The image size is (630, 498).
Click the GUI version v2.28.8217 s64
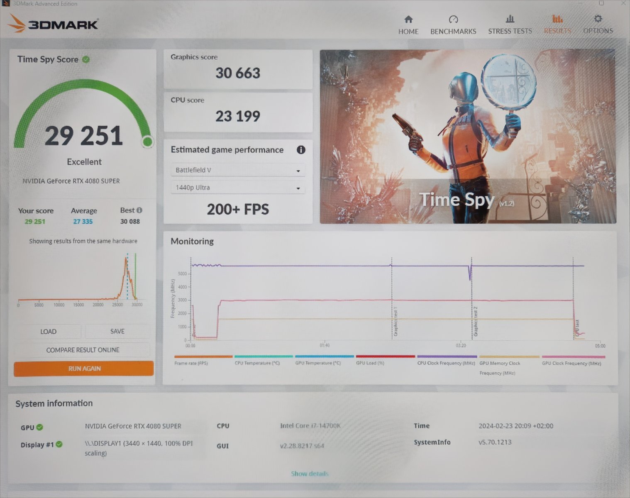(x=302, y=446)
